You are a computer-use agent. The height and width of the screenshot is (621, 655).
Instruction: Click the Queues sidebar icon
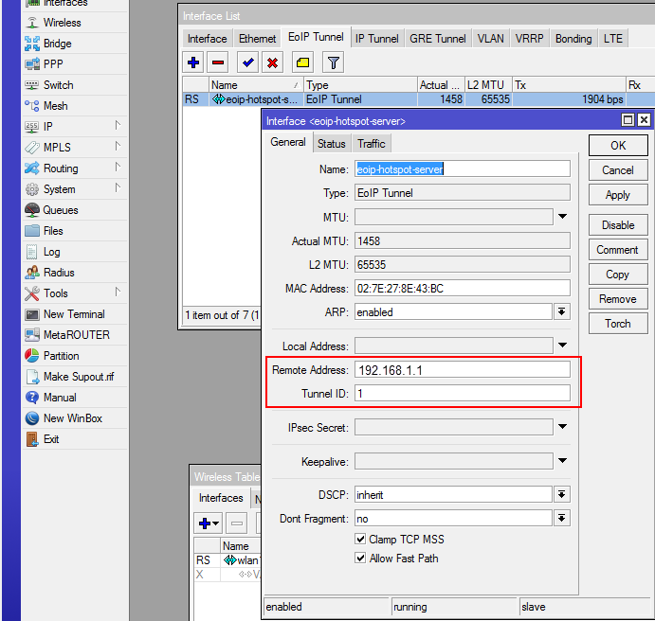click(32, 210)
